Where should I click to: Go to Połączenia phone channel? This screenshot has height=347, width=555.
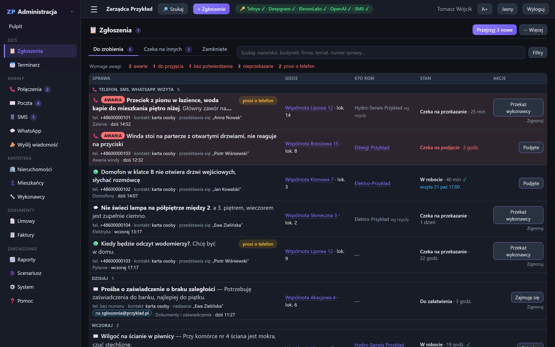pos(40,89)
